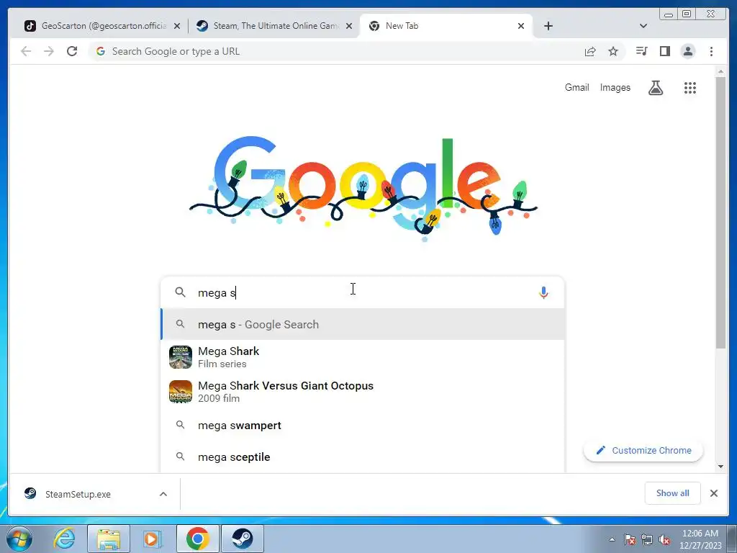Image resolution: width=737 pixels, height=553 pixels.
Task: Expand SteamSetup.exe download options chevron
Action: click(163, 494)
